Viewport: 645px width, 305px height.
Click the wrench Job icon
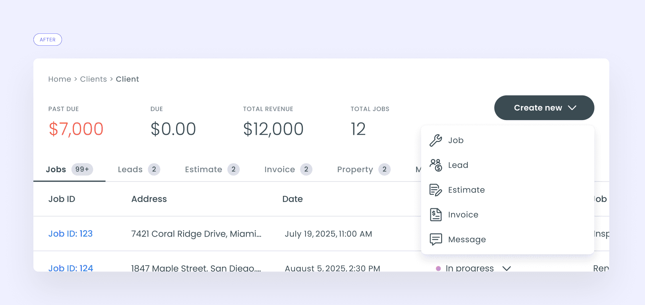coord(436,140)
